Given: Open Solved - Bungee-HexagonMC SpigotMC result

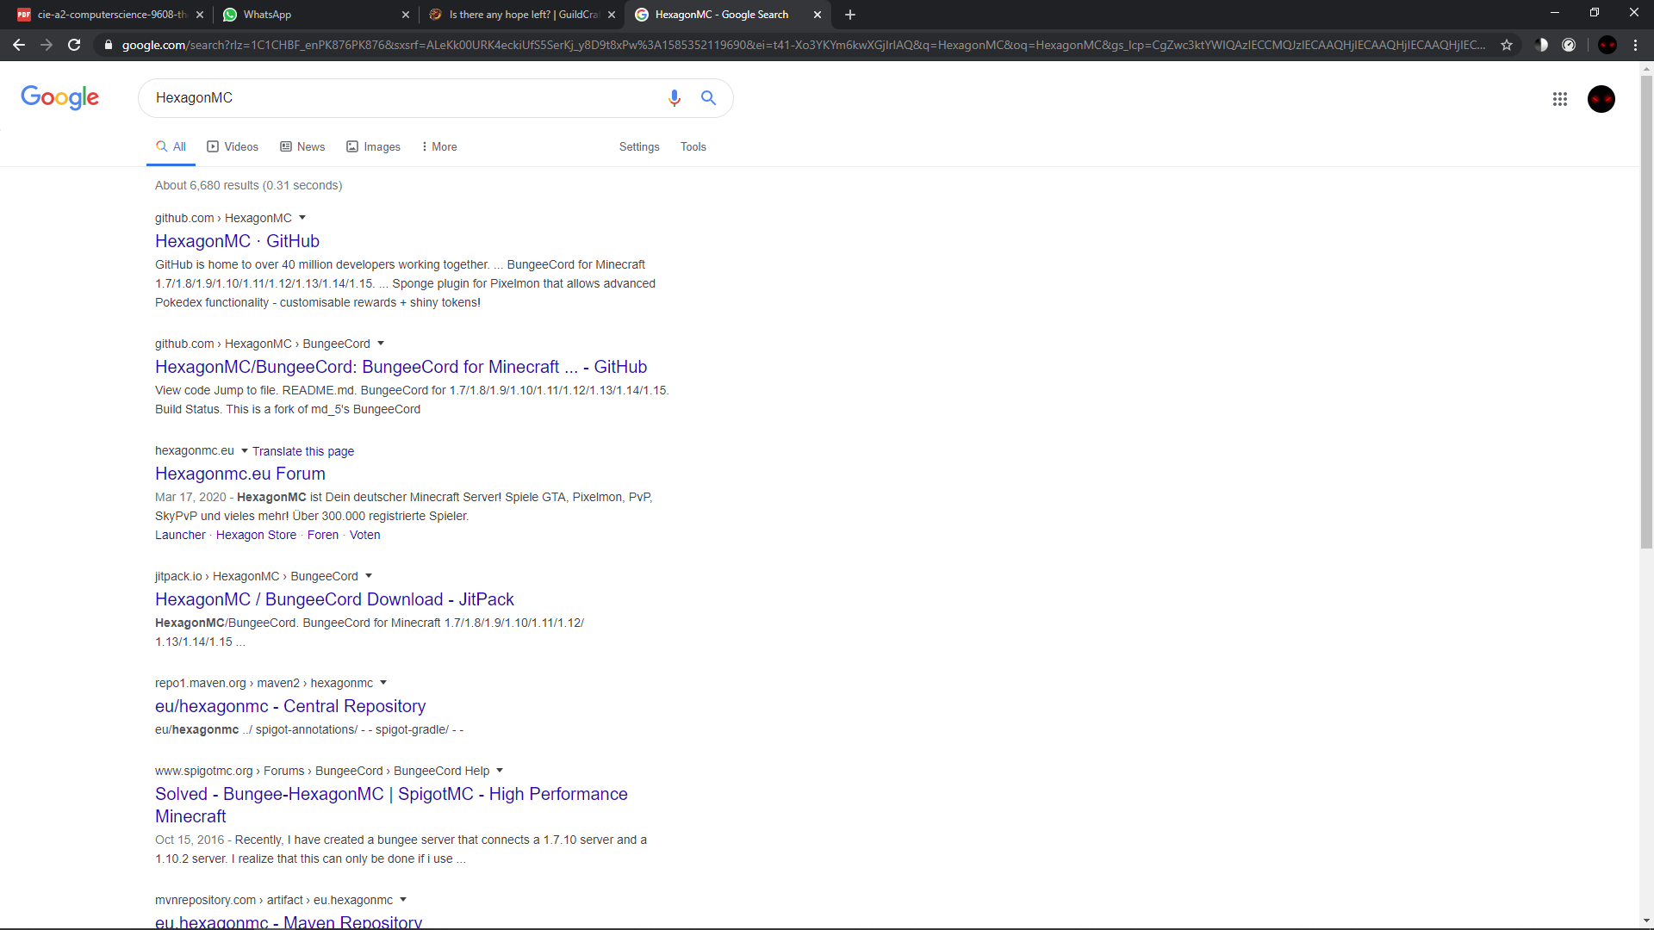Looking at the screenshot, I should click(x=391, y=805).
